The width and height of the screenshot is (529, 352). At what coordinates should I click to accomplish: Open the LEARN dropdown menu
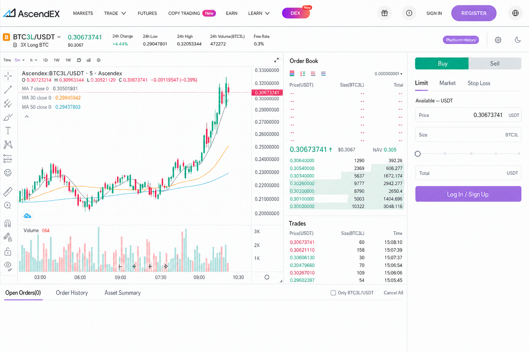259,13
